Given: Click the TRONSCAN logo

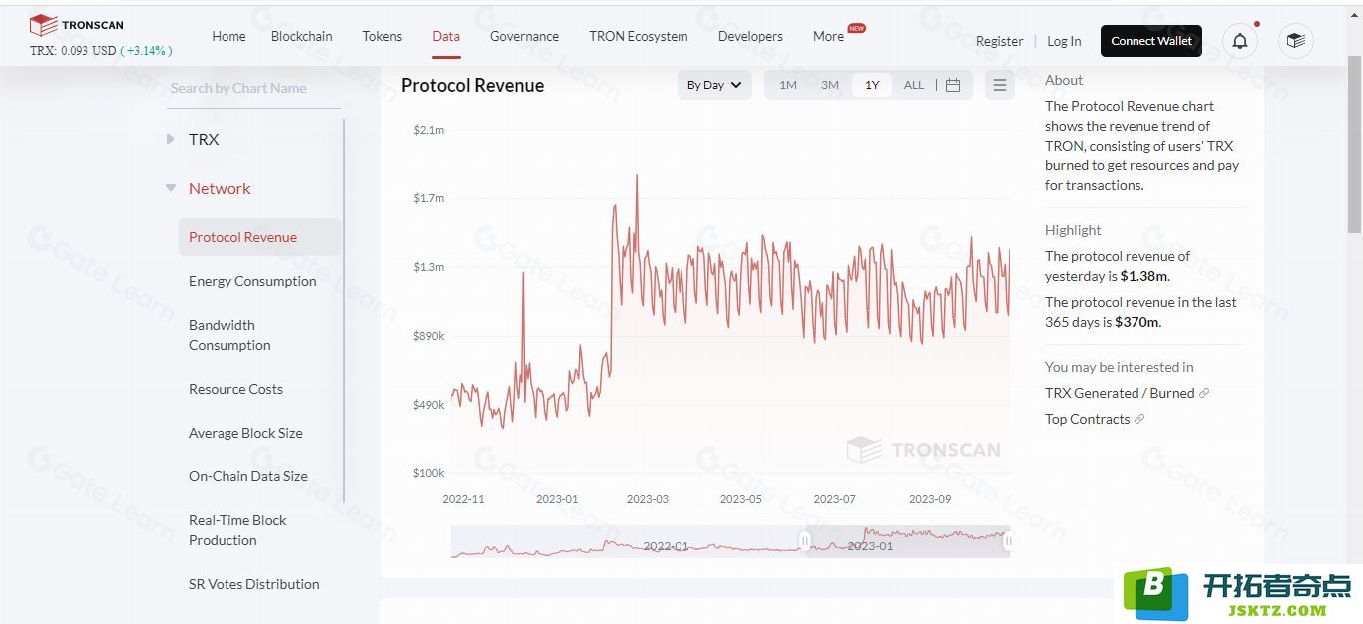Looking at the screenshot, I should point(77,25).
